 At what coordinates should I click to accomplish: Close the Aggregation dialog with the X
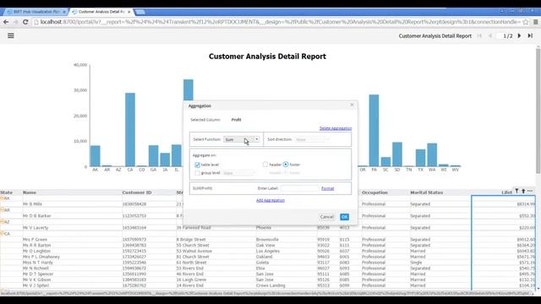click(x=352, y=105)
